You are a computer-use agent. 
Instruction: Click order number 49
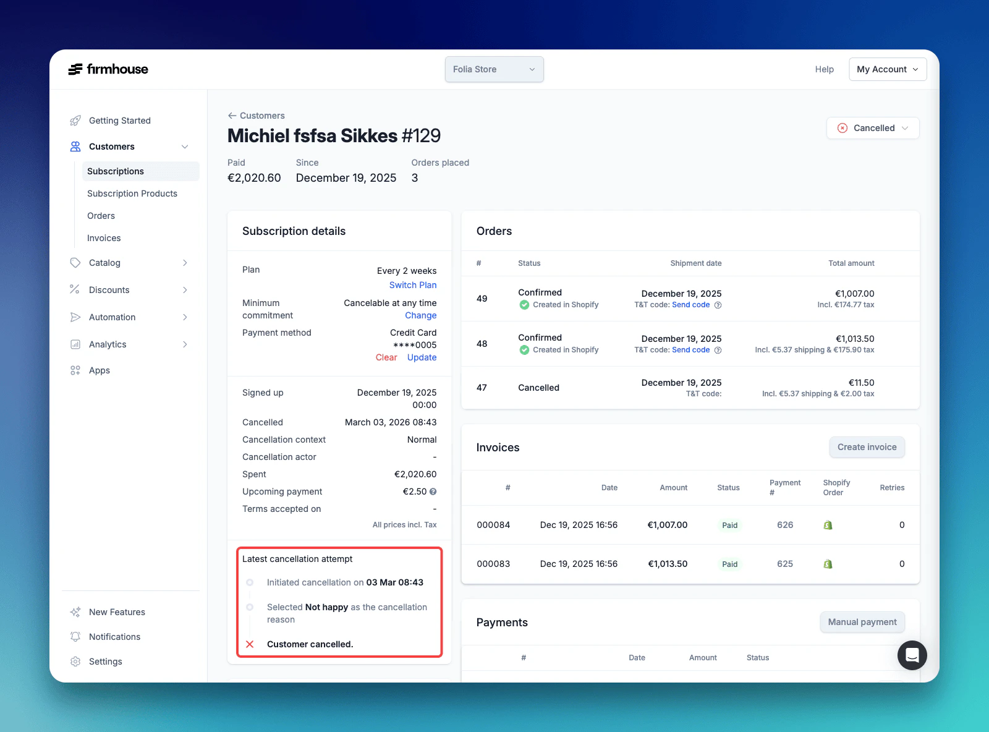[482, 299]
